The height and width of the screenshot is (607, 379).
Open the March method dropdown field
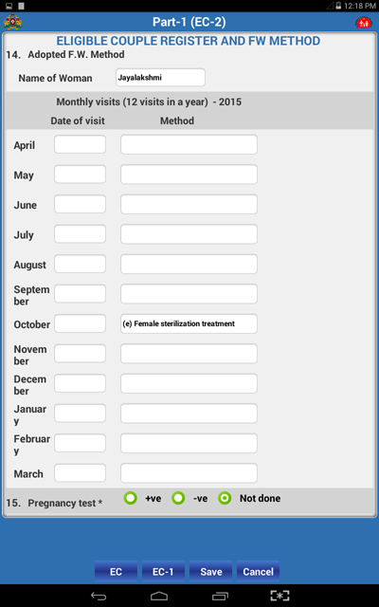[x=189, y=473]
